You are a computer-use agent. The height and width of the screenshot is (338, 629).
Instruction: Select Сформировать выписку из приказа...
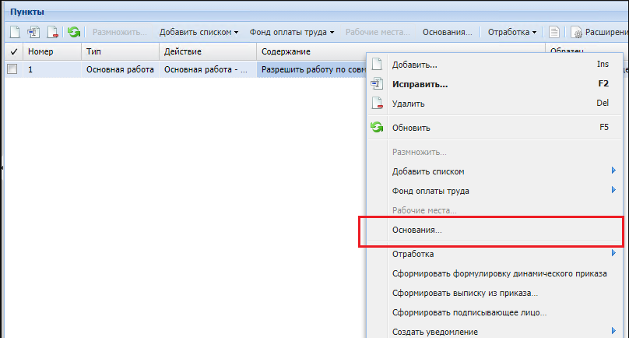coord(465,293)
